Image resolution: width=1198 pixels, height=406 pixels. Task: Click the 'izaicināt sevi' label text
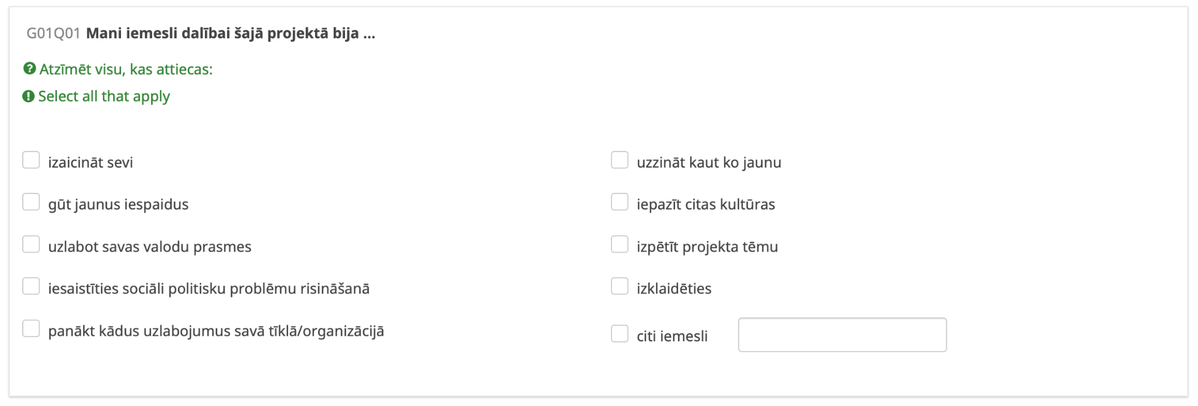point(90,163)
